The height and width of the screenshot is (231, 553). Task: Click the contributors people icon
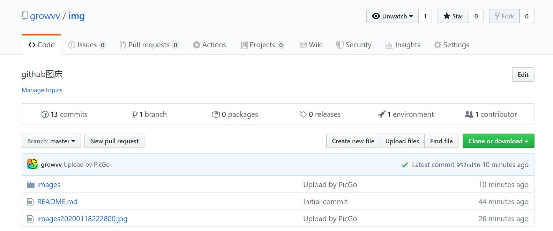coord(469,114)
